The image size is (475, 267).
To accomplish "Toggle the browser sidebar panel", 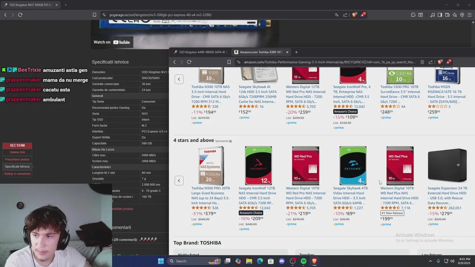I will [440, 15].
